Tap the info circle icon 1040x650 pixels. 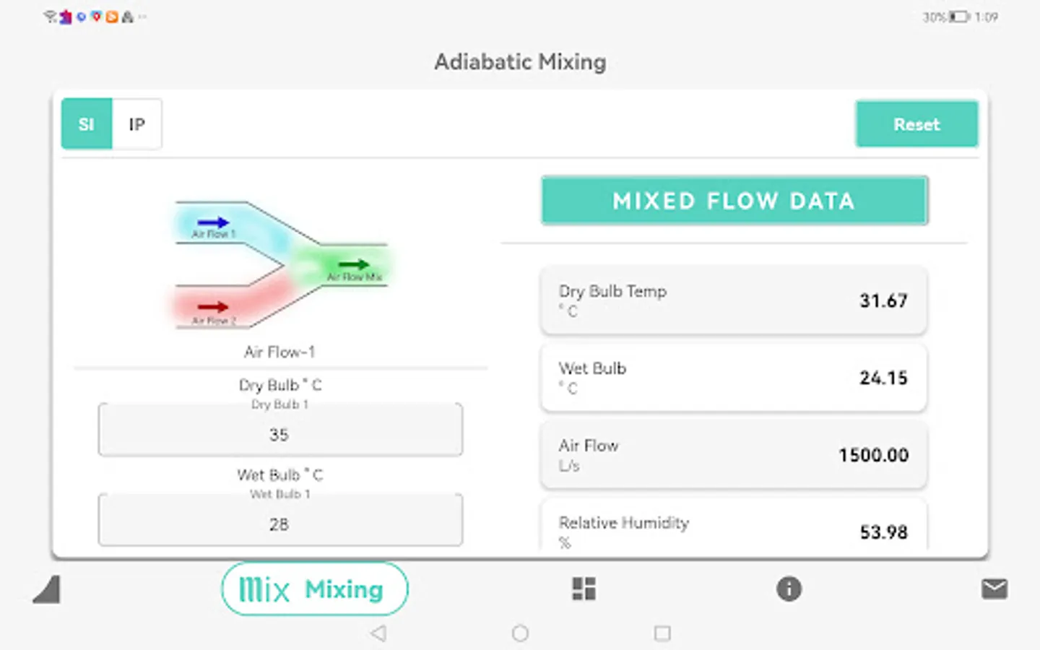[789, 589]
